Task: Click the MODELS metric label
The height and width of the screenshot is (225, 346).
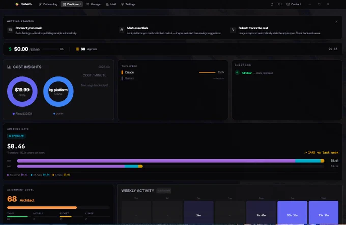Action: tap(38, 213)
